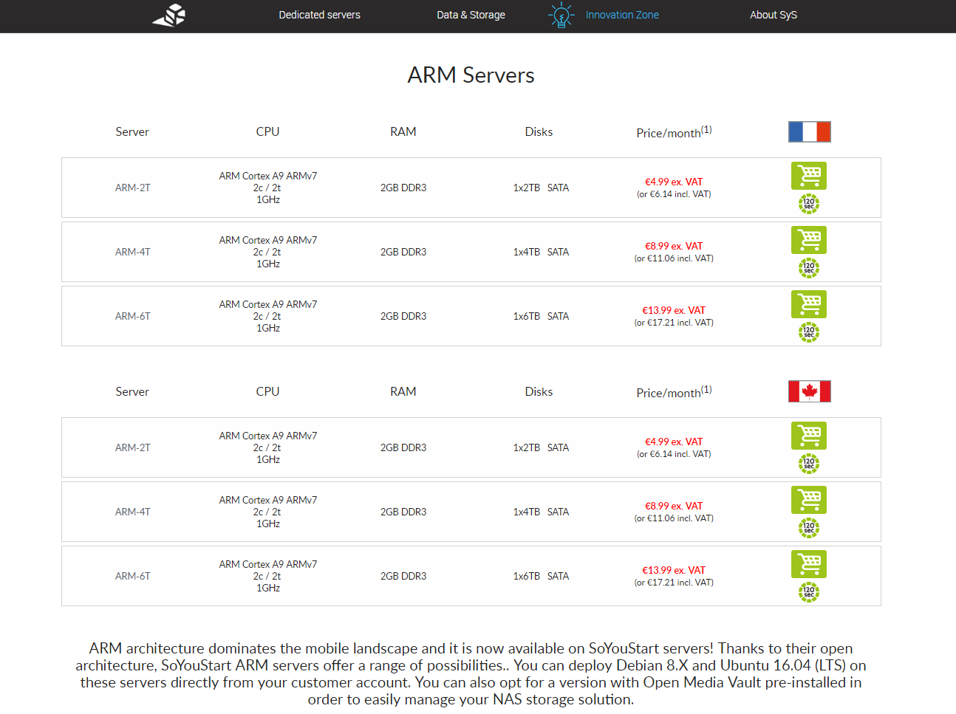Open the Dedicated servers menu

pos(319,15)
